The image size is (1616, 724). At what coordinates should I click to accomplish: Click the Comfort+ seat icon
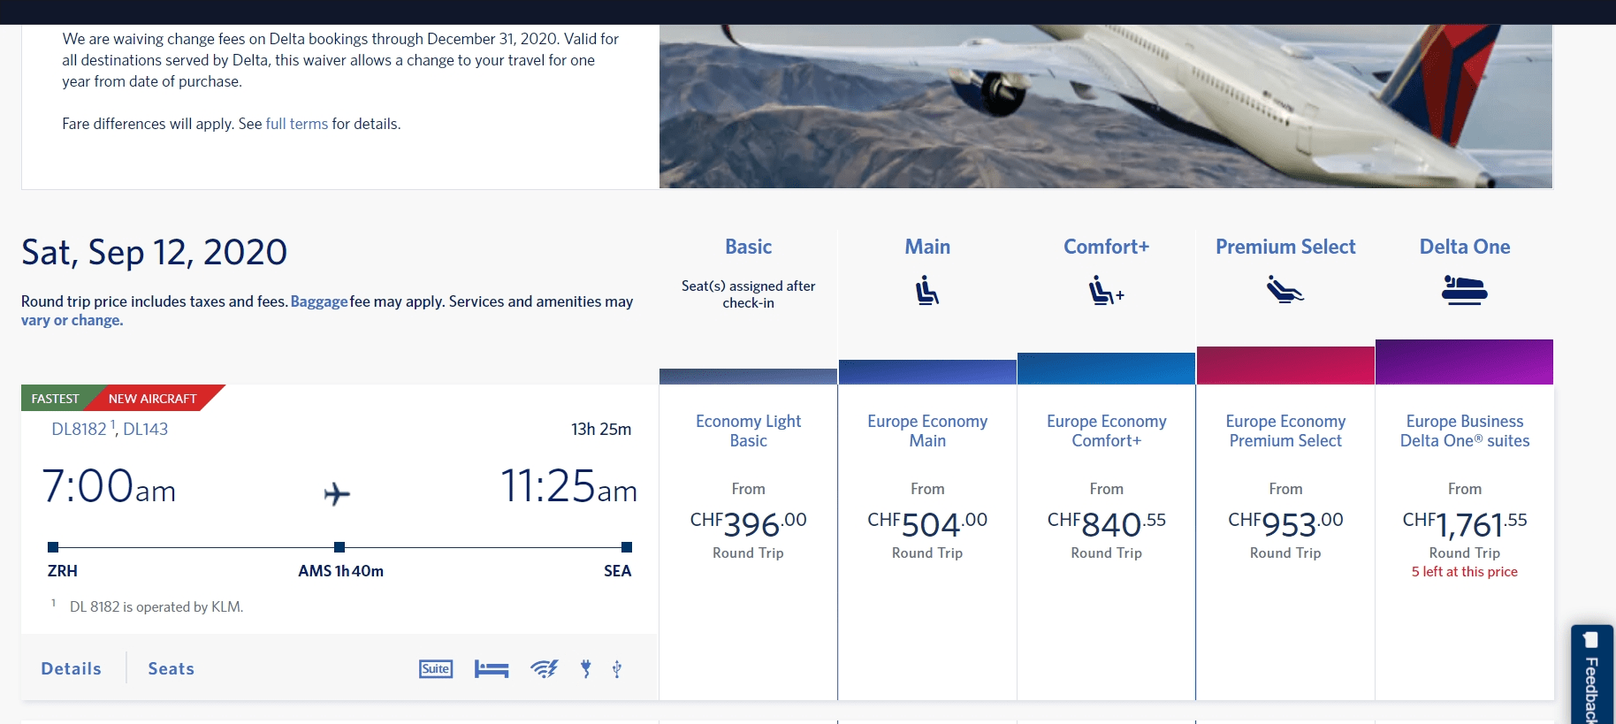1106,290
